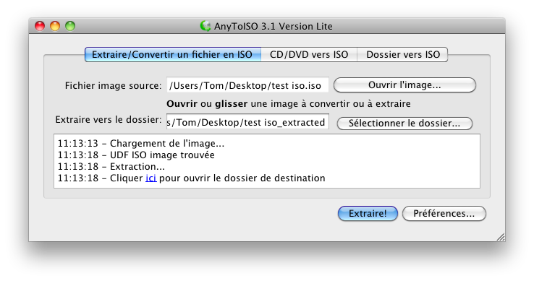Focus the Fichier image source path field
The image size is (534, 281).
click(247, 85)
